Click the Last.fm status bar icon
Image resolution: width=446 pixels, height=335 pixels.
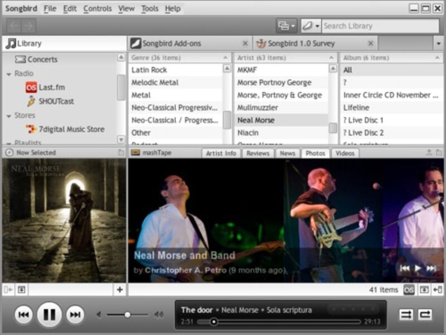(409, 290)
